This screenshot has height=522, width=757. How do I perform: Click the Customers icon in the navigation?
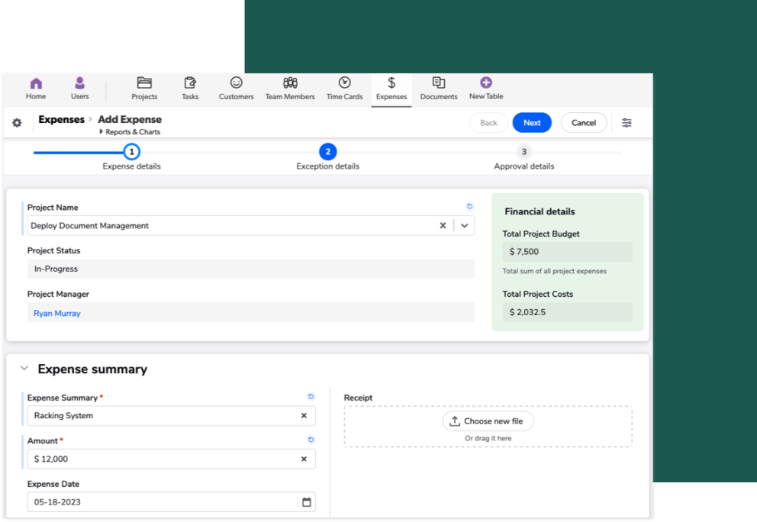coord(236,84)
